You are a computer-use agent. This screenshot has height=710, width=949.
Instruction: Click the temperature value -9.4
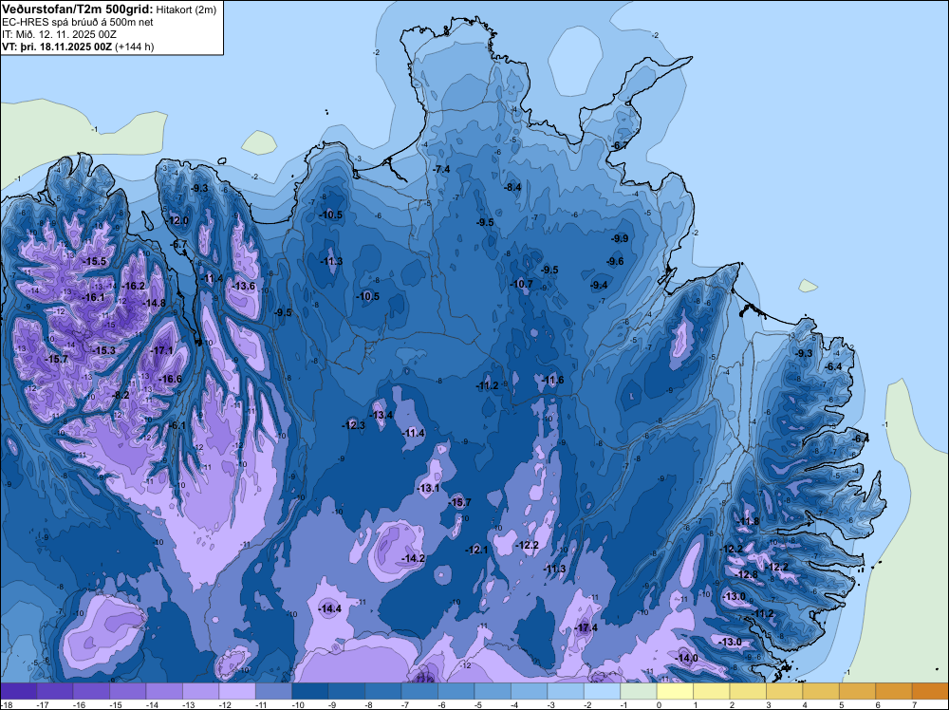pyautogui.click(x=600, y=285)
